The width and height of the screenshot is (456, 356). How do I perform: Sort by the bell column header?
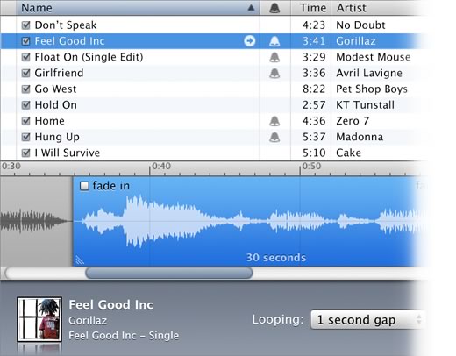[x=274, y=8]
